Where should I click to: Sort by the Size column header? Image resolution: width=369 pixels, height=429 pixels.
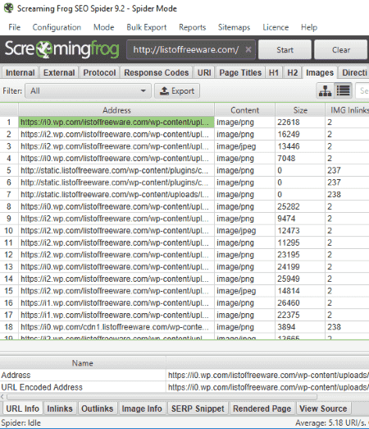tap(300, 110)
